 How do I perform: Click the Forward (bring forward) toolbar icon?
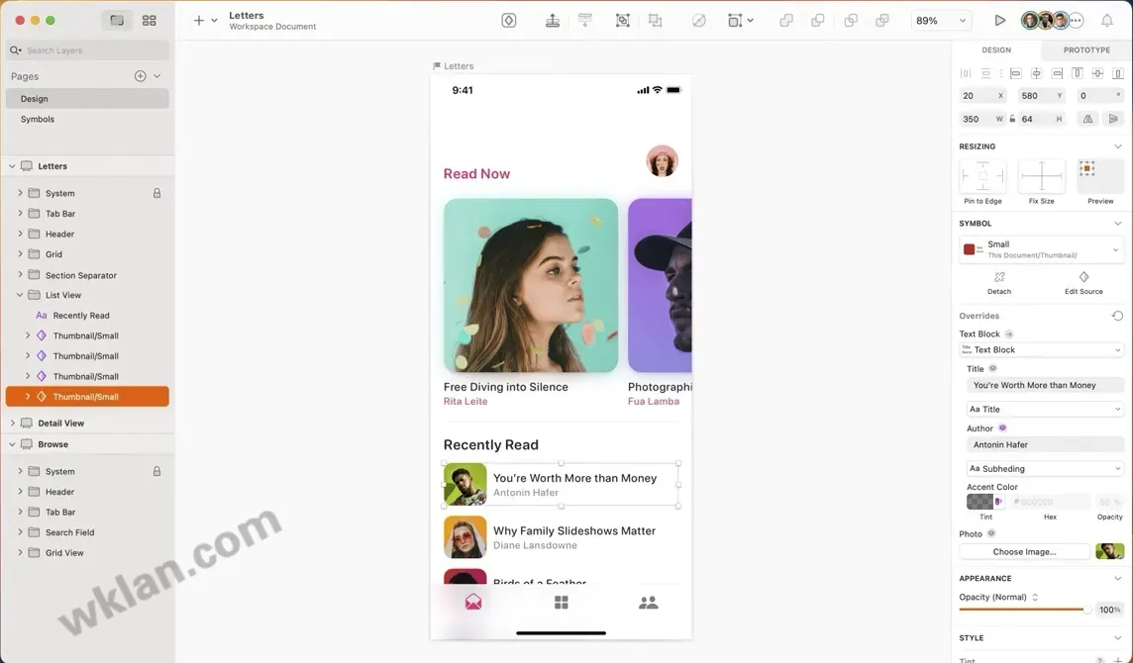pyautogui.click(x=553, y=20)
